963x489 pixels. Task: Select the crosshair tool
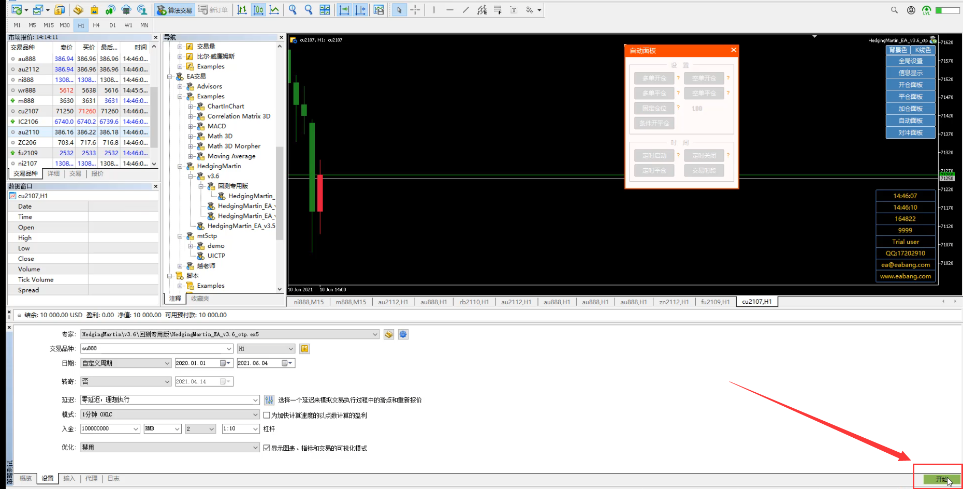click(415, 10)
